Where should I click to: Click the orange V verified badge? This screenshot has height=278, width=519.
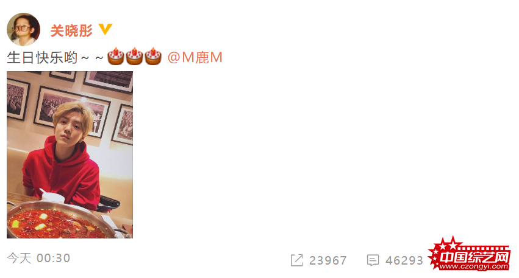(106, 29)
